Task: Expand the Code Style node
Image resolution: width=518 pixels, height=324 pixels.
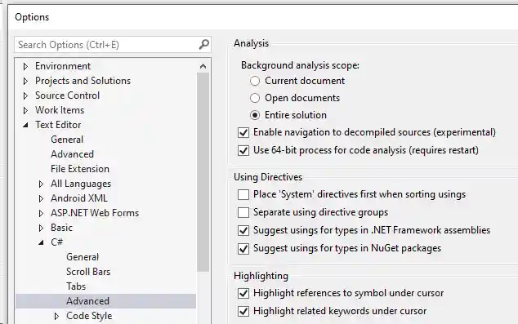Action: point(56,316)
